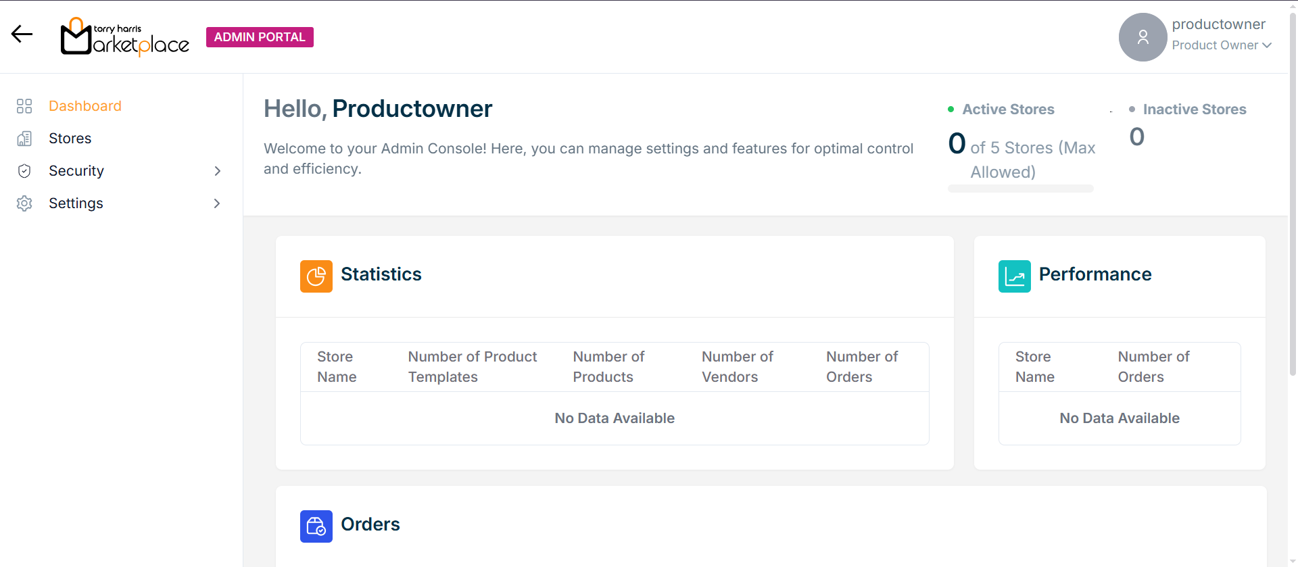This screenshot has width=1298, height=567.
Task: Click the teal Performance chart icon
Action: pos(1014,276)
